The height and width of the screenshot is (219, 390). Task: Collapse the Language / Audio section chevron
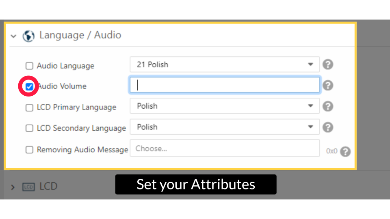coord(13,36)
